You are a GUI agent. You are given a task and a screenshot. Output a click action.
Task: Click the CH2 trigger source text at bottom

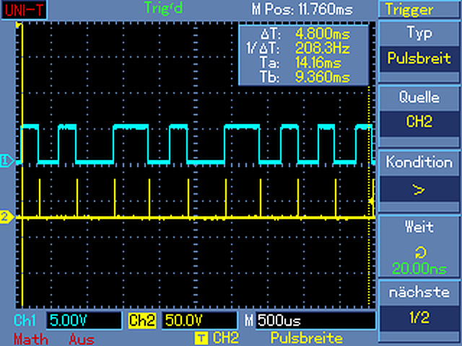[226, 338]
